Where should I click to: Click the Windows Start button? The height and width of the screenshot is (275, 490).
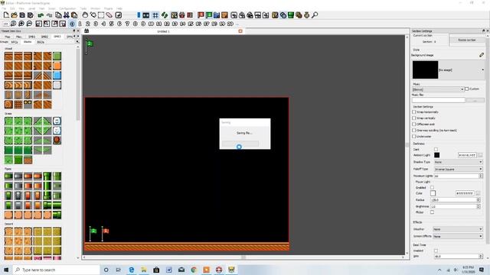pos(6,270)
